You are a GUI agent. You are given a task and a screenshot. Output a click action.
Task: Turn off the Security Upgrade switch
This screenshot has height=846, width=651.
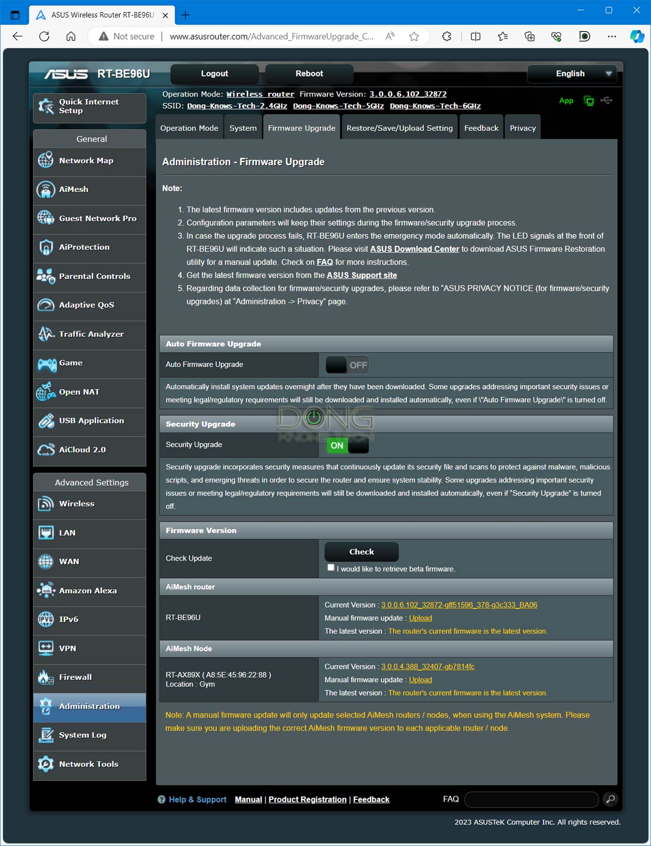(x=347, y=446)
